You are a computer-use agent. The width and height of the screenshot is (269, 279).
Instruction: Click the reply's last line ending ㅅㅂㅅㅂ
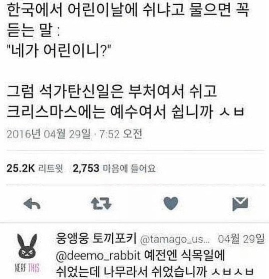pyautogui.click(x=155, y=272)
